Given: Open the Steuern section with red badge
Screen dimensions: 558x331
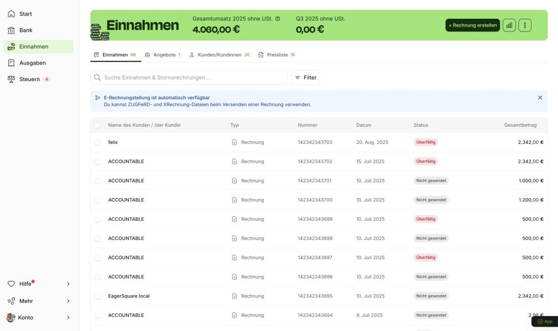Looking at the screenshot, I should (x=29, y=79).
